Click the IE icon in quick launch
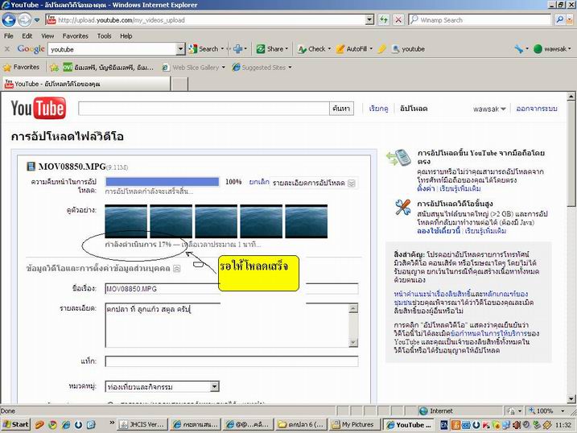 coord(66,424)
